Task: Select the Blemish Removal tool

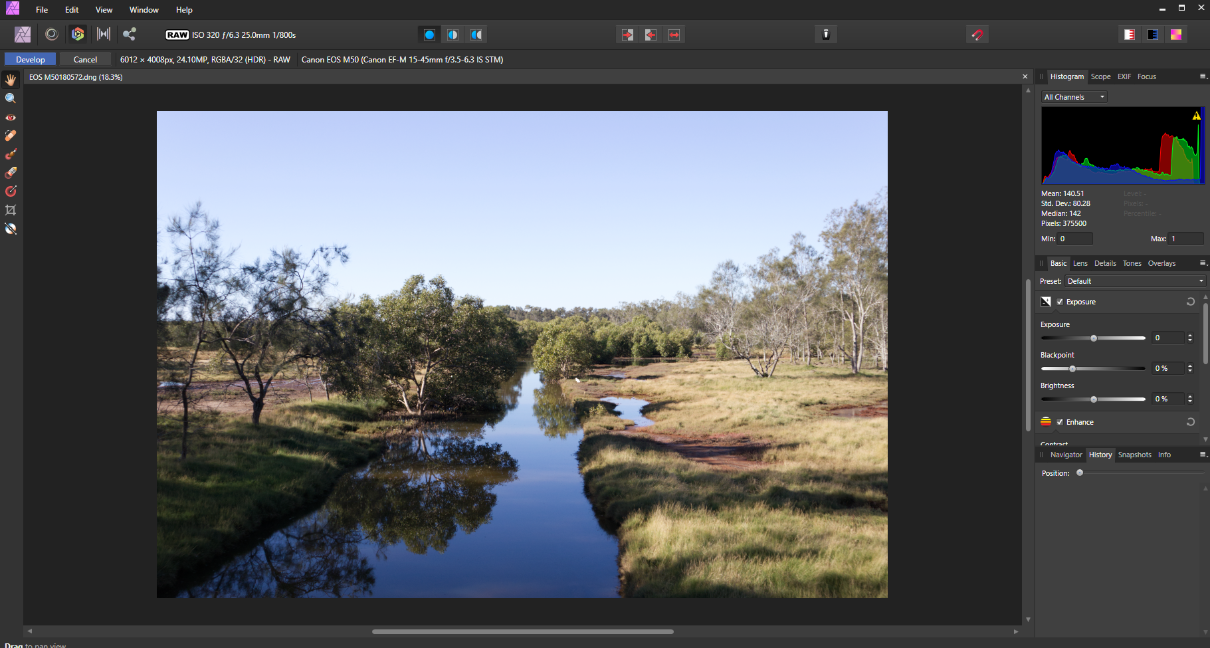Action: point(11,136)
